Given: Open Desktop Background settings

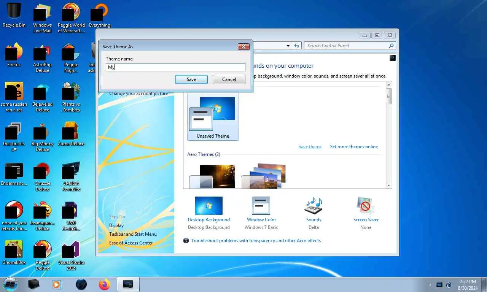Looking at the screenshot, I should [x=209, y=213].
